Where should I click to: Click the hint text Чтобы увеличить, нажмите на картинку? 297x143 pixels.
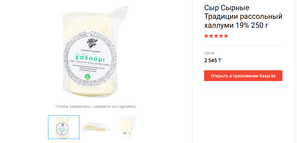[x=96, y=106]
